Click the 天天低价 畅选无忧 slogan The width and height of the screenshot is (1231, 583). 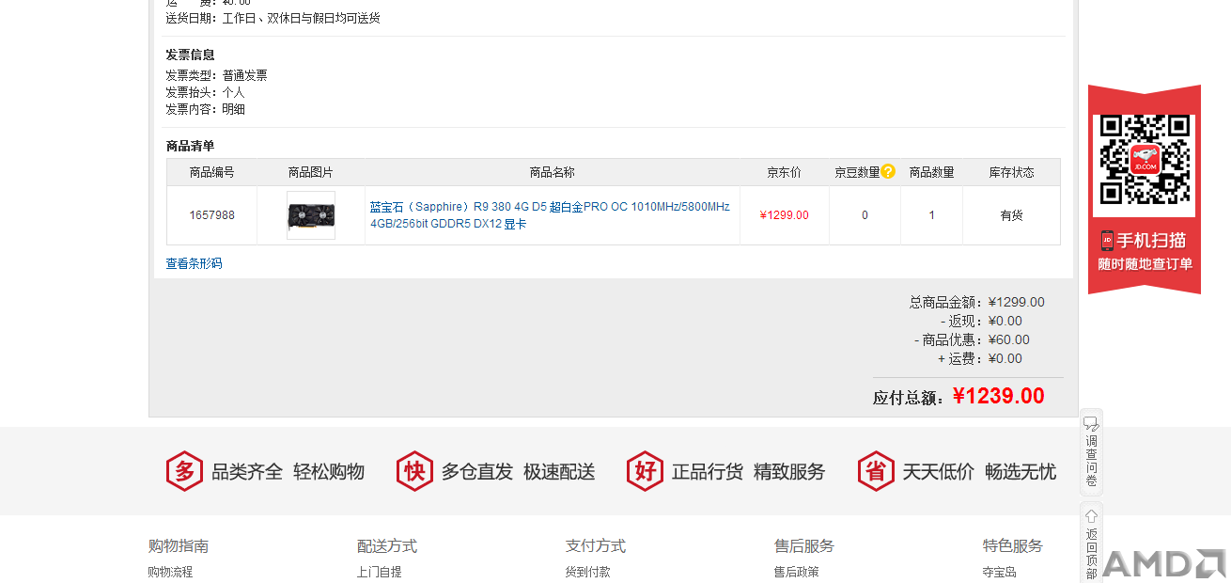979,472
